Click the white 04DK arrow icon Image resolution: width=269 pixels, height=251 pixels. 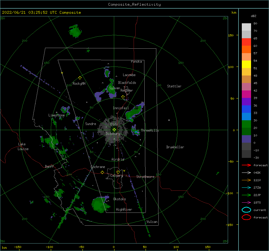pos(246,173)
